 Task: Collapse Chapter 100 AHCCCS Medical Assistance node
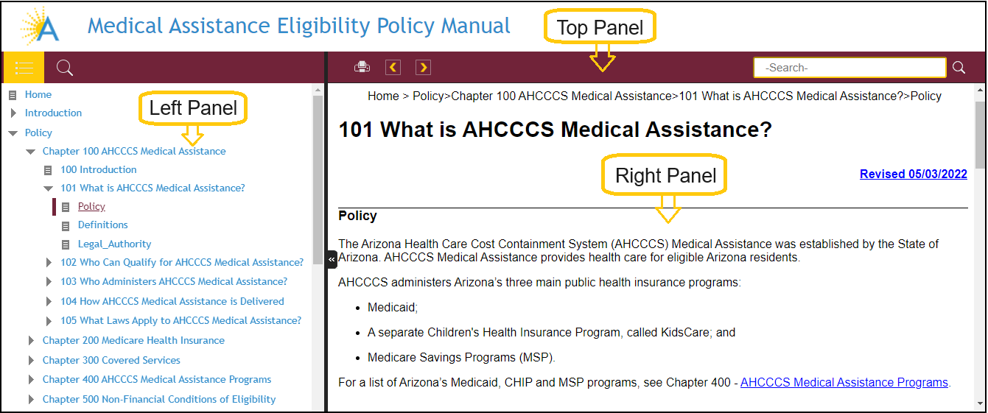31,152
